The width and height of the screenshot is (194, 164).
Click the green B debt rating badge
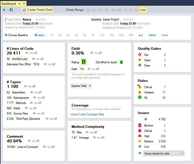83,62
